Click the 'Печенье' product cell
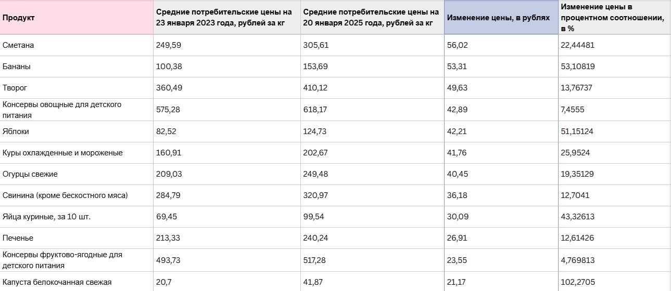671x291 pixels. (x=18, y=238)
